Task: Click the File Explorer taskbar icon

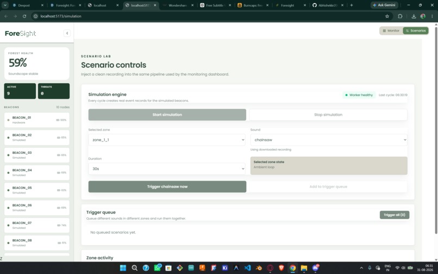Action: [304, 268]
